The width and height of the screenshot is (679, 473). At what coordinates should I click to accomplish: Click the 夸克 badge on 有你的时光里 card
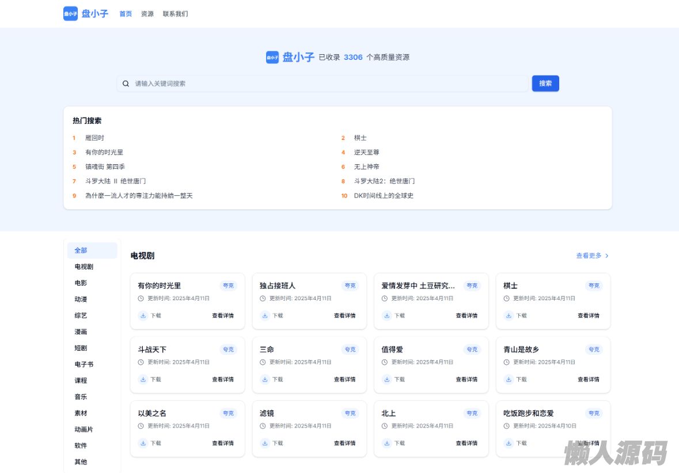tap(228, 286)
